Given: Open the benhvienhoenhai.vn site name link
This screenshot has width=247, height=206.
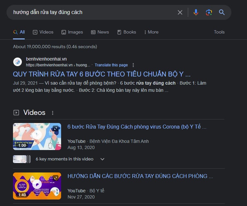Looking at the screenshot, I should click(x=46, y=59).
